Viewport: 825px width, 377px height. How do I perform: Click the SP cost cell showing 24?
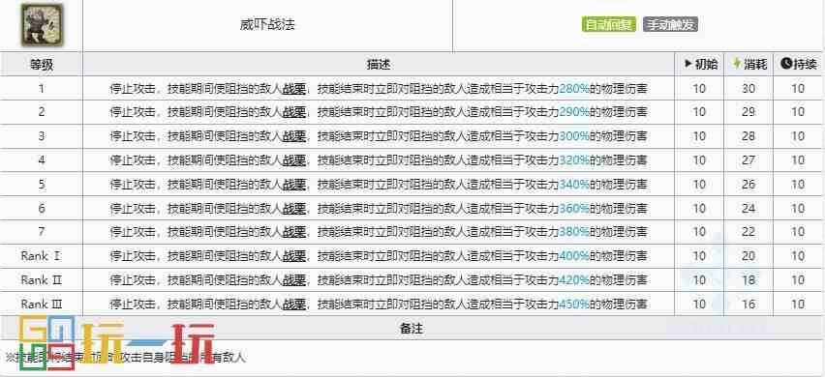click(x=749, y=209)
